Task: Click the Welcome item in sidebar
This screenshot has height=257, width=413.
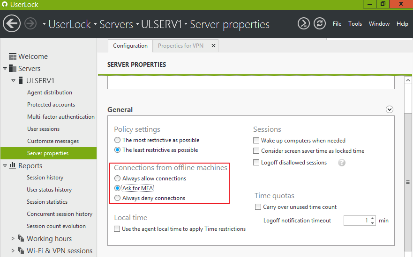Action: (33, 57)
